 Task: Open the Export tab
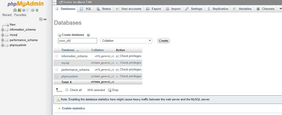point(154,9)
